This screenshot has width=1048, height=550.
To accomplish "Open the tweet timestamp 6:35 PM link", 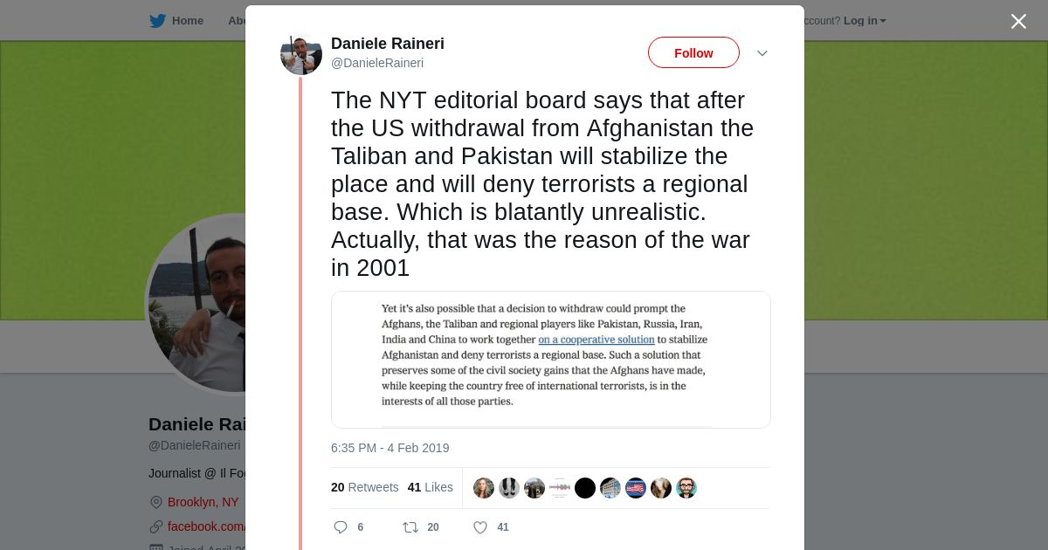I will click(x=390, y=448).
